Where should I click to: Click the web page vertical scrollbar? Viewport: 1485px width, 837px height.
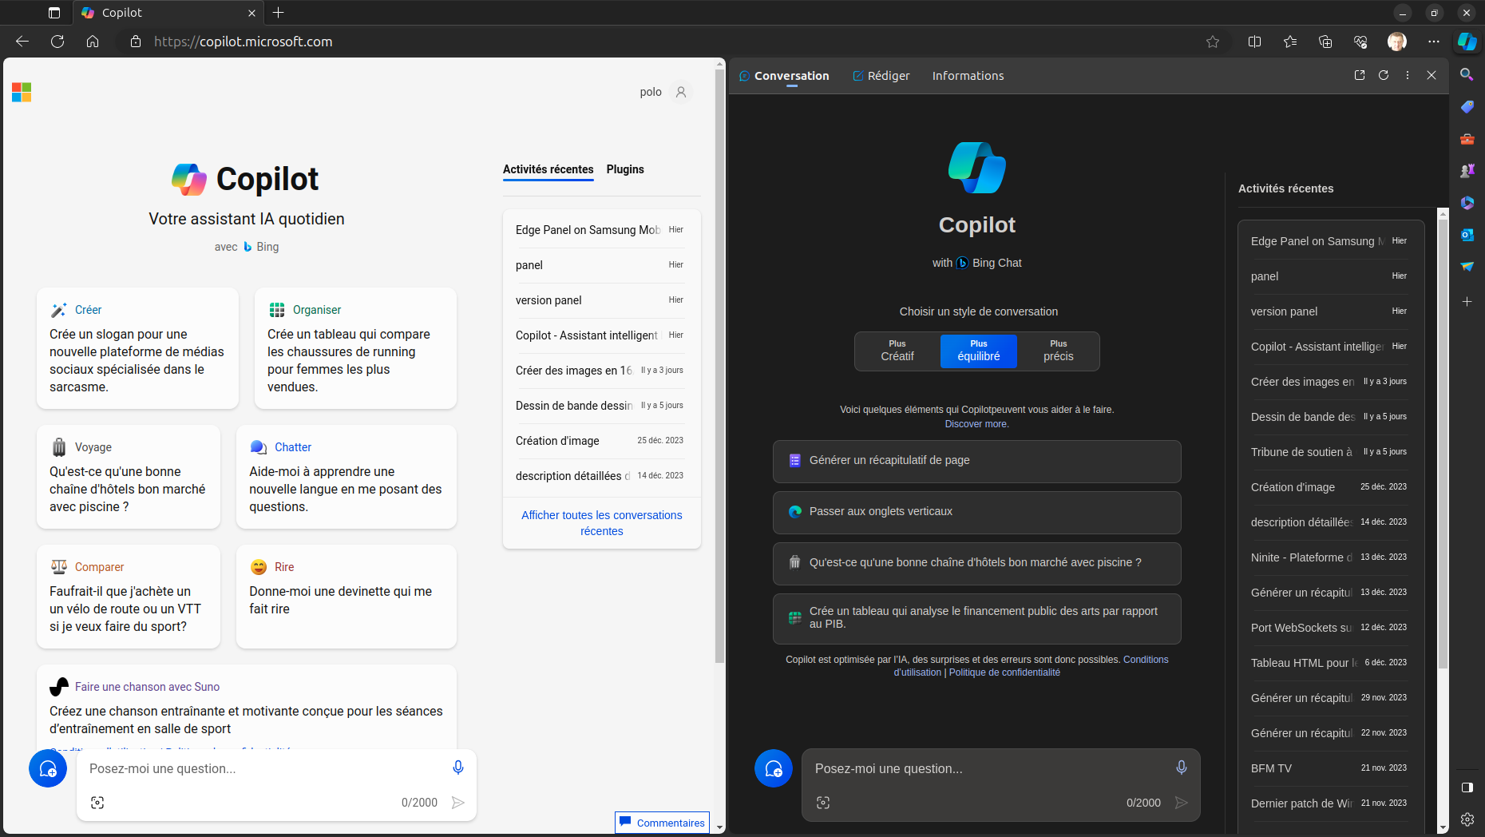[x=719, y=367]
